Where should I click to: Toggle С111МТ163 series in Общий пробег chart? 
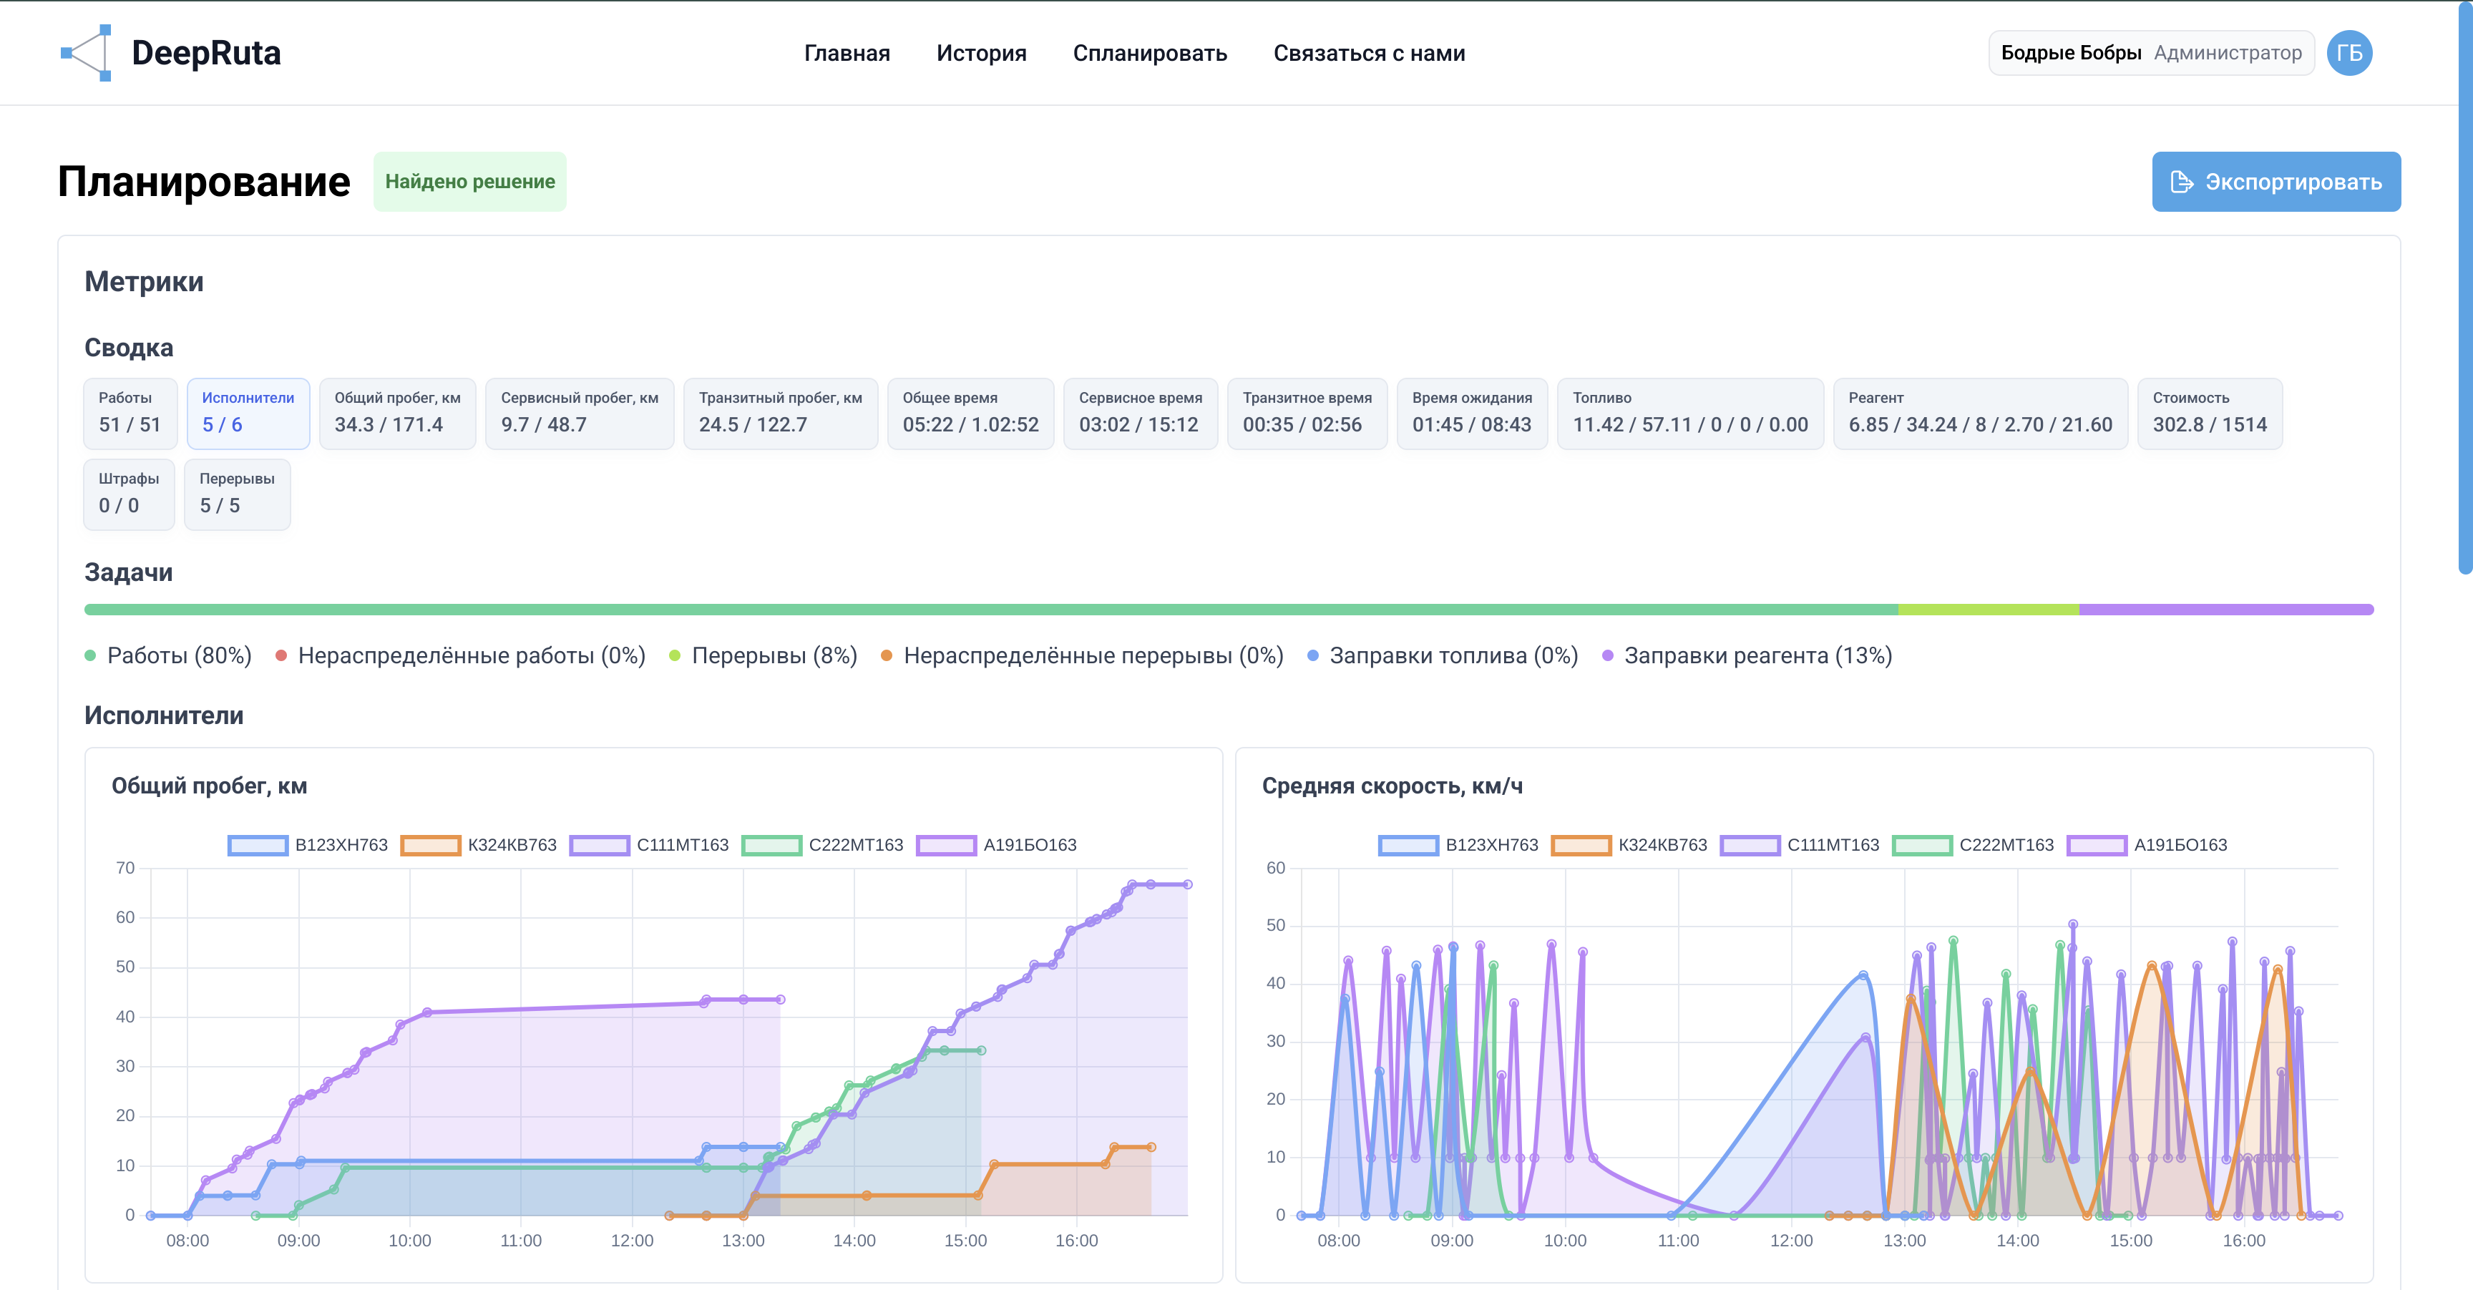tap(650, 845)
